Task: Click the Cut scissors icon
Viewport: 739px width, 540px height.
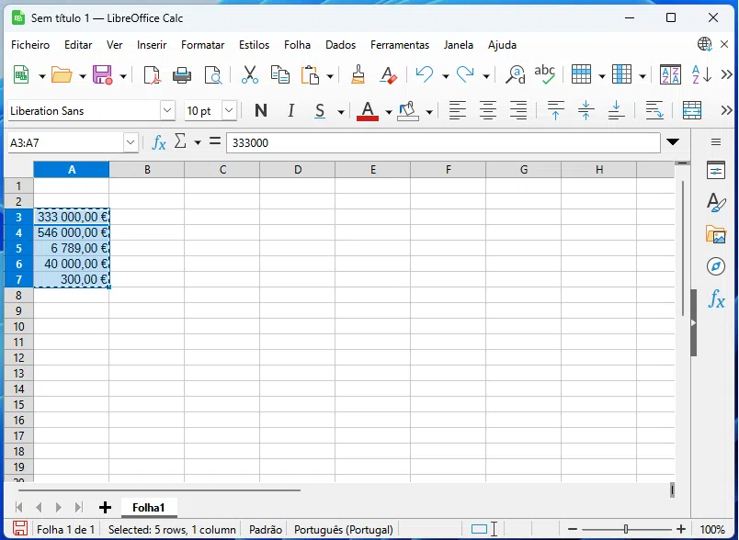Action: click(249, 75)
